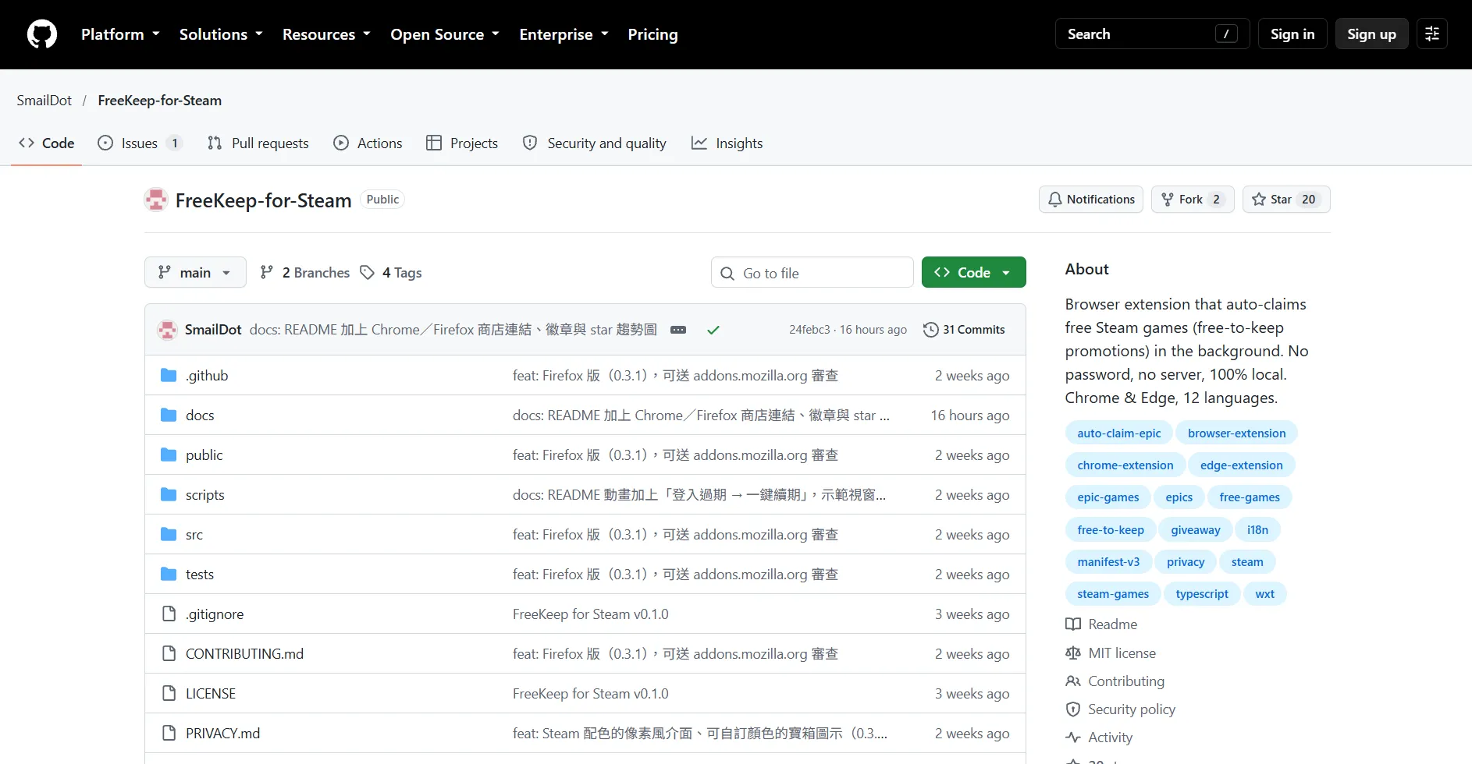Expand commit message ellipsis button

678,330
